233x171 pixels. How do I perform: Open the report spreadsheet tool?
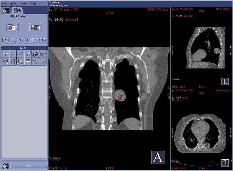point(27,62)
